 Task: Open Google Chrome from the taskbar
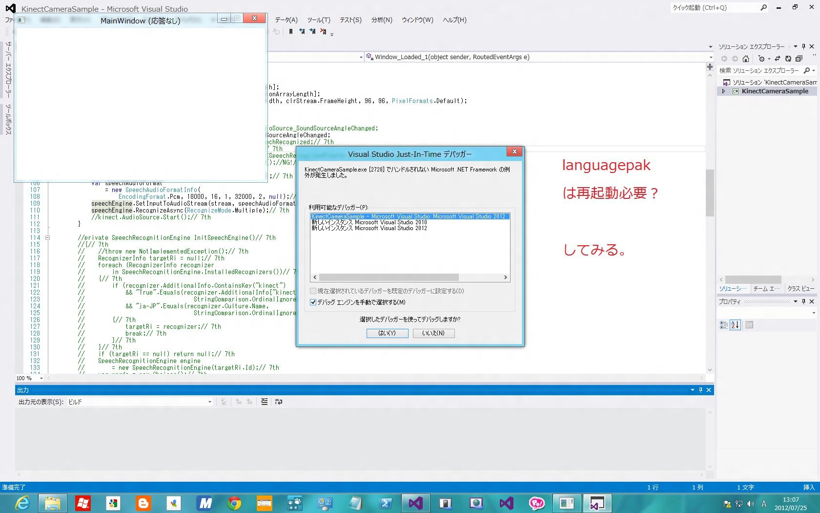234,503
